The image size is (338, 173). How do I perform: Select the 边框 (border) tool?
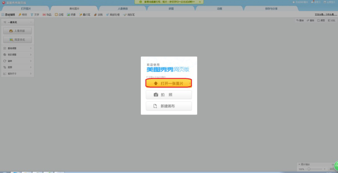click(59, 15)
